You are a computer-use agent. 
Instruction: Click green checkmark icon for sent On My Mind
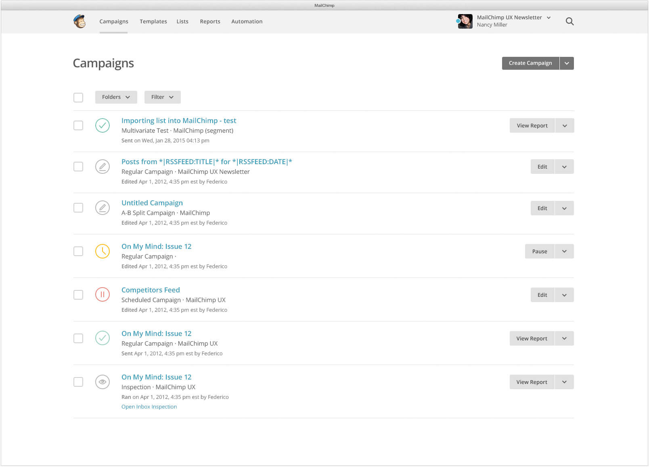pyautogui.click(x=103, y=338)
